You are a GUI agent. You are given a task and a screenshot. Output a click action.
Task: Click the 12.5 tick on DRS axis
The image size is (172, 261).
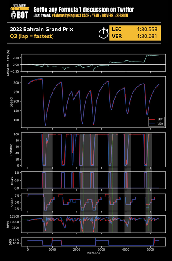coord(16,240)
